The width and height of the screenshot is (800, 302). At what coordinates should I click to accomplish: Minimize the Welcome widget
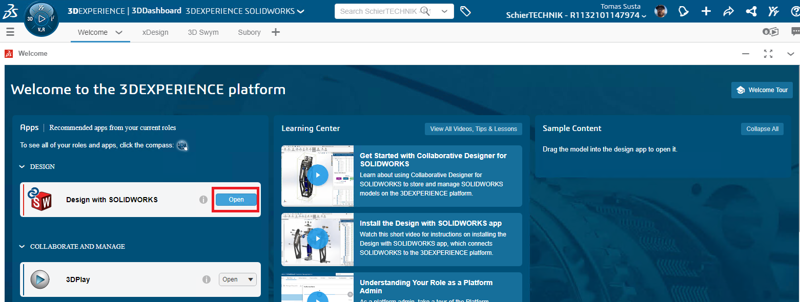746,54
